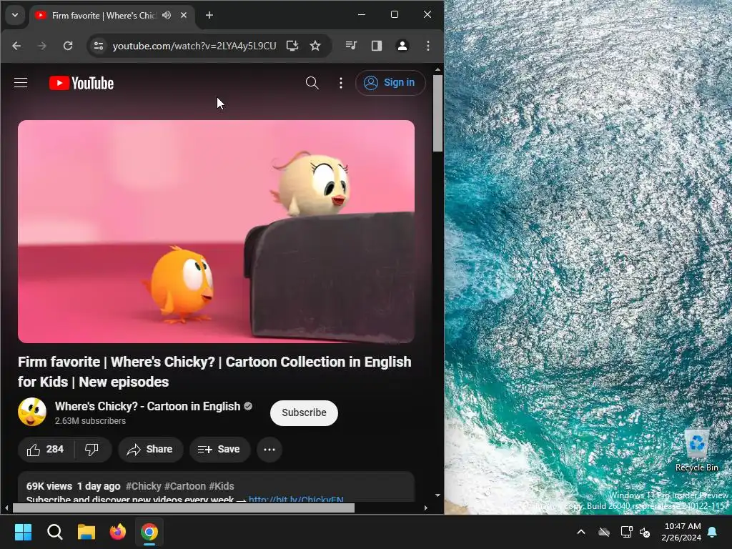The image size is (732, 549).
Task: Bookmark this page with the star
Action: [315, 46]
